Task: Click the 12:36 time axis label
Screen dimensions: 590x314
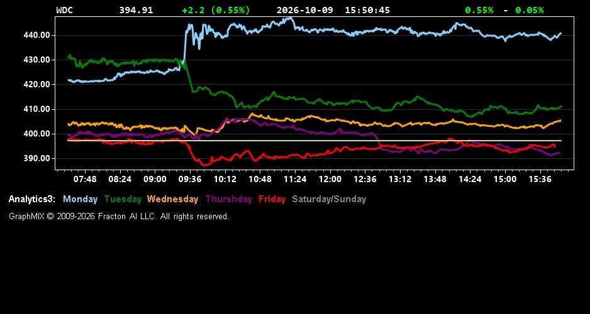Action: [x=365, y=179]
